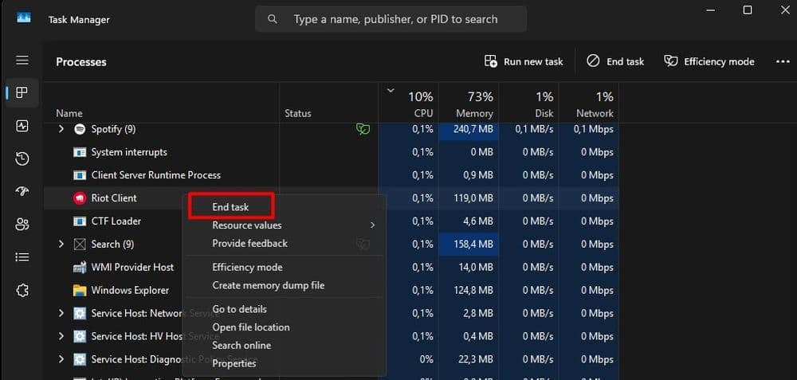Choose Search online in context menu
The width and height of the screenshot is (797, 380).
(241, 346)
